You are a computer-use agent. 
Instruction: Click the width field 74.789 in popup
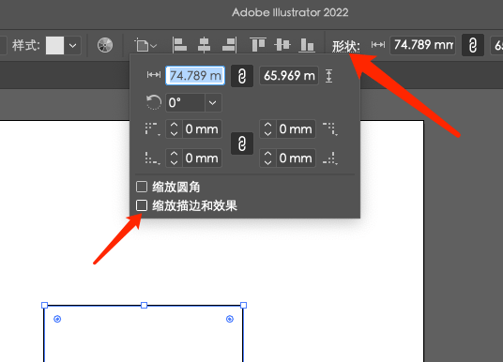(195, 76)
